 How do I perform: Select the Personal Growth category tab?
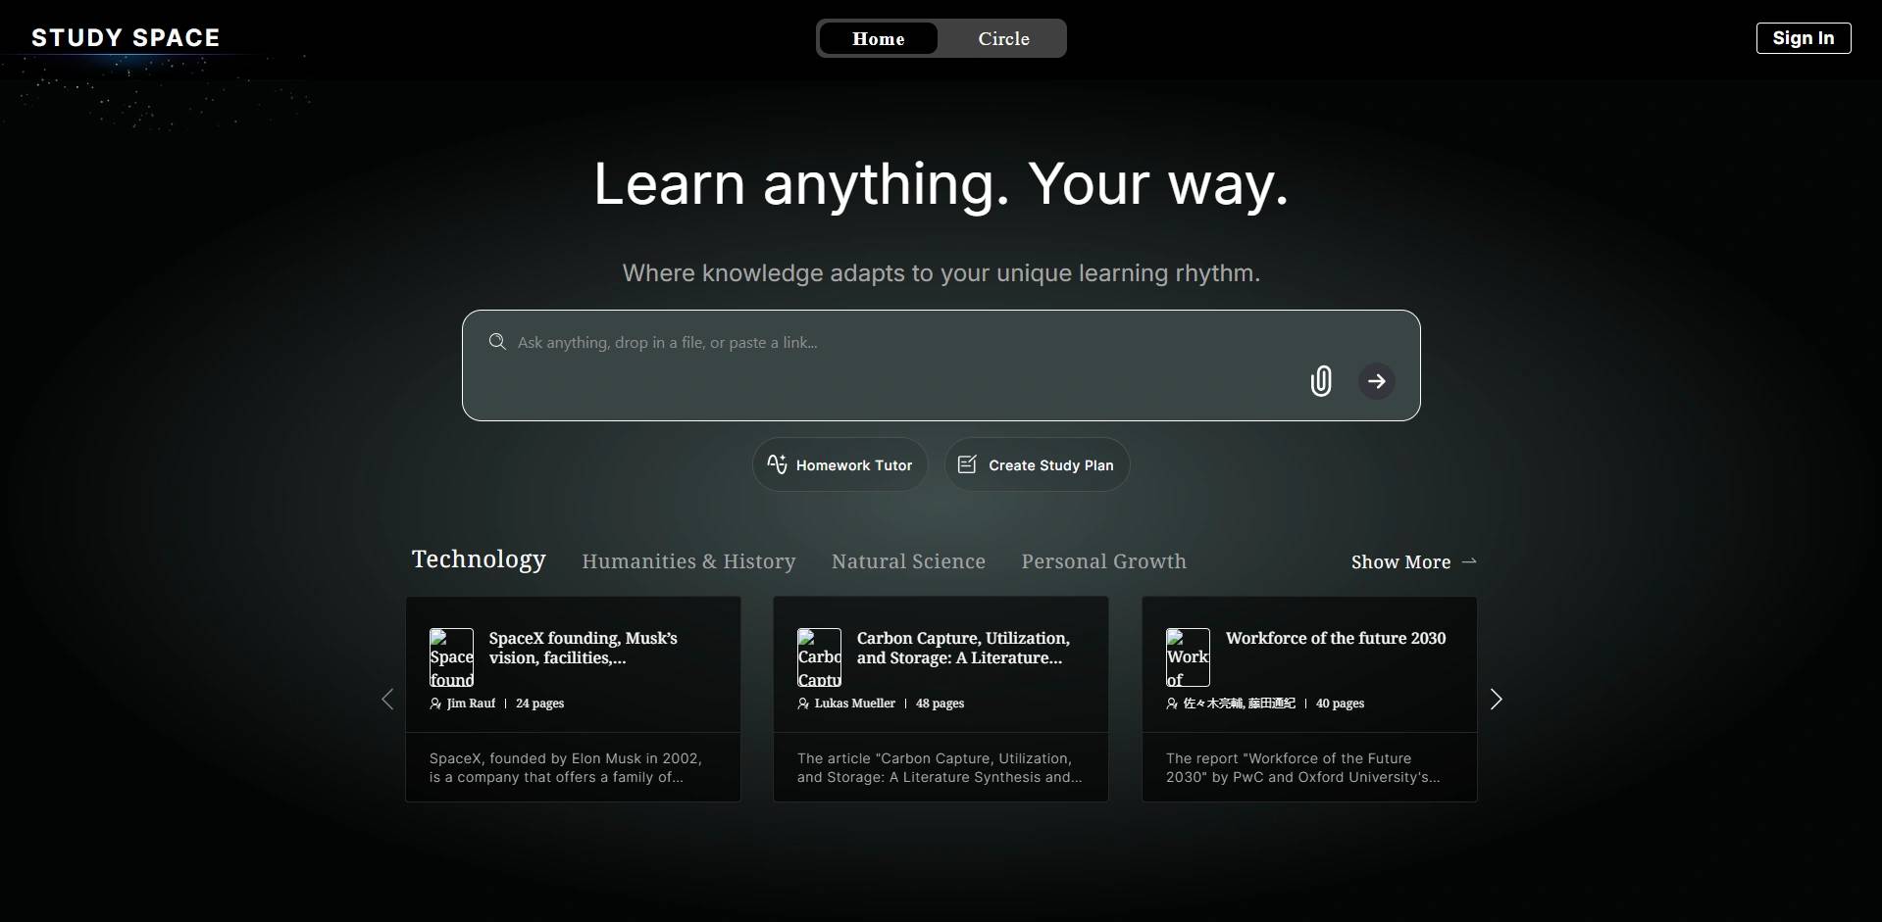tap(1103, 561)
